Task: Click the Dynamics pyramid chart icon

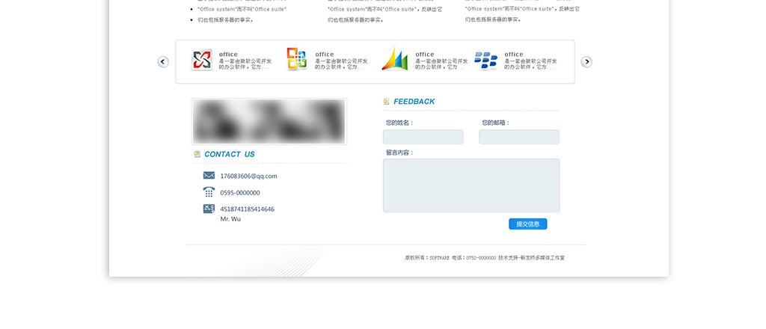Action: pos(394,60)
